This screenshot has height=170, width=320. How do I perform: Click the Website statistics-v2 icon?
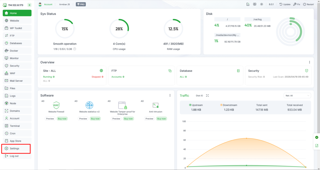click(89, 105)
